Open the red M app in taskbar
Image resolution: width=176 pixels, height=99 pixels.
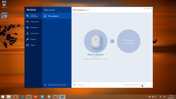[x=35, y=97]
